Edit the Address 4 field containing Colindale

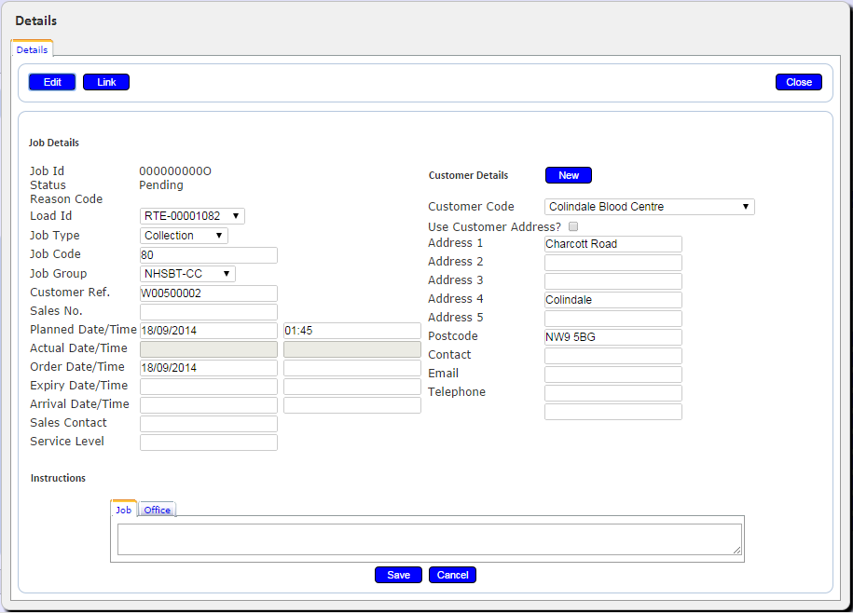tap(613, 300)
